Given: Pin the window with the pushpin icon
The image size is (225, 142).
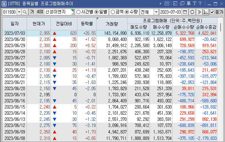Looking at the screenshot, I should coord(189,3).
